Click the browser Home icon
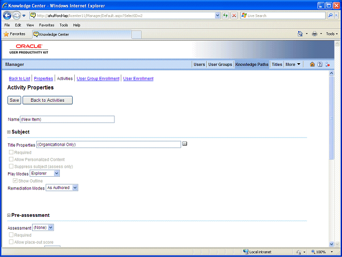This screenshot has width=342, height=257. coord(300,34)
